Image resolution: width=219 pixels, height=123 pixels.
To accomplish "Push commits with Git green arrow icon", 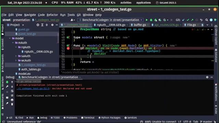I will [x=192, y=20].
